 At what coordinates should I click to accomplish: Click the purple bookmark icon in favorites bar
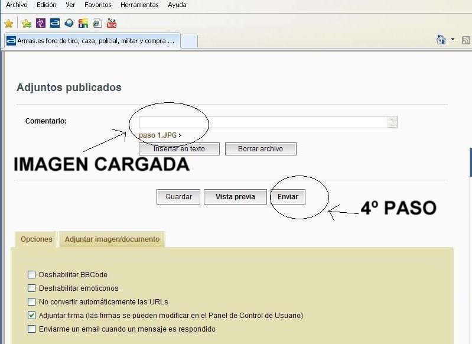[40, 24]
